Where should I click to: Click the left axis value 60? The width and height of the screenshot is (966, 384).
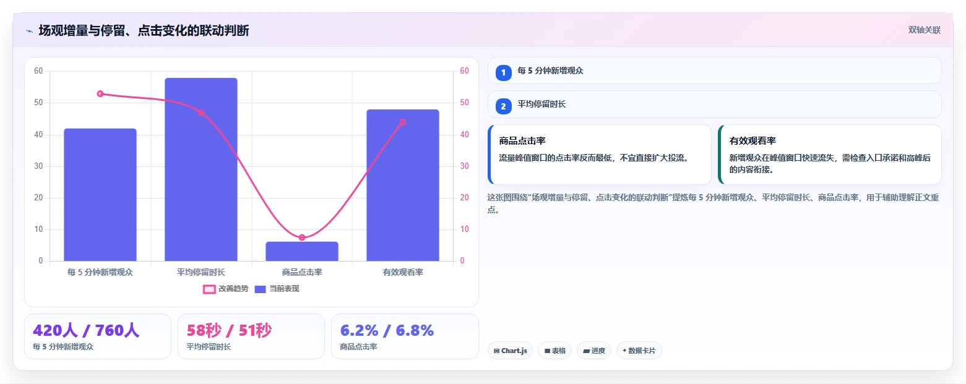38,71
